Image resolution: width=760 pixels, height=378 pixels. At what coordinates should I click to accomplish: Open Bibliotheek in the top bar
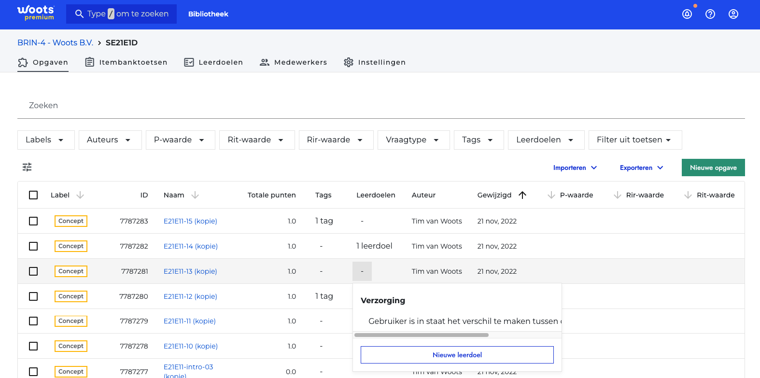(208, 14)
